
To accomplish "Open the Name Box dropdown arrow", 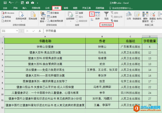I will [17, 31].
